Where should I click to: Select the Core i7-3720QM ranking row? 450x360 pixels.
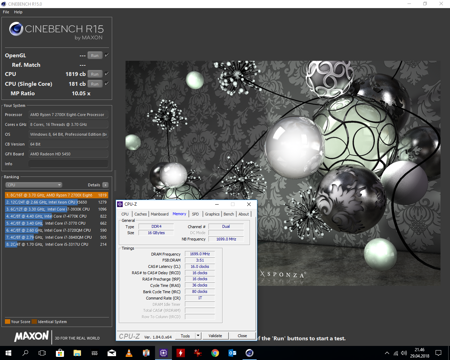(x=56, y=230)
